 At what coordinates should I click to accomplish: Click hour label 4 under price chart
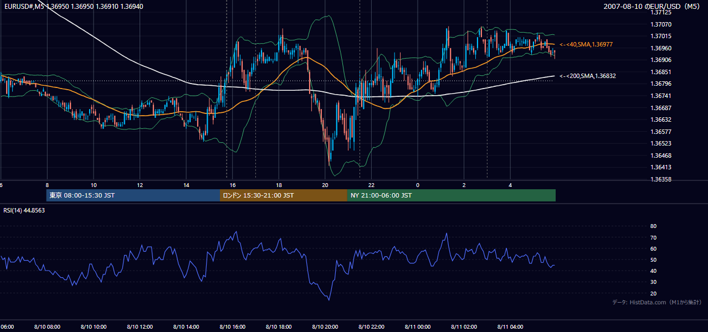click(x=510, y=185)
